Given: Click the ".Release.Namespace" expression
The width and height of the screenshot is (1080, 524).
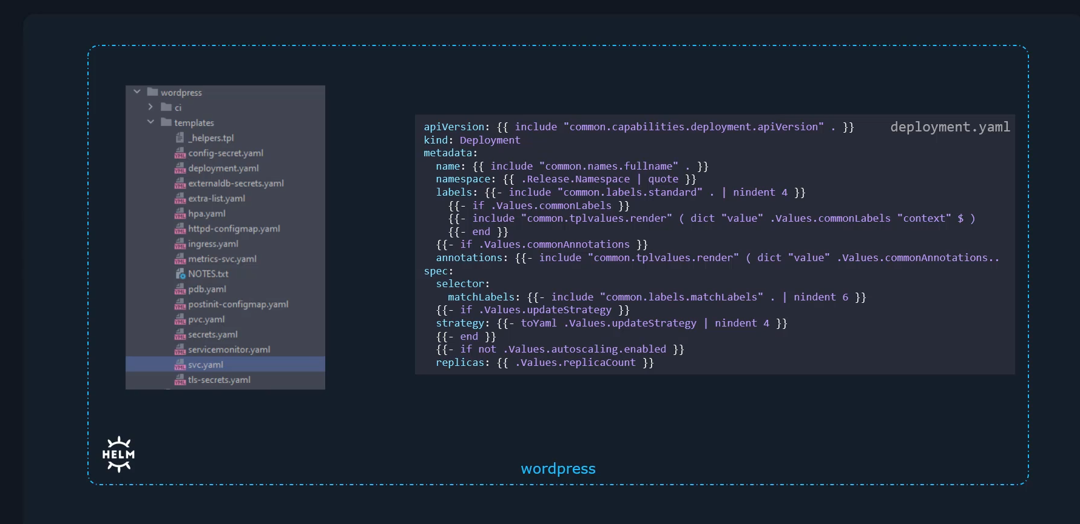Looking at the screenshot, I should click(x=575, y=179).
